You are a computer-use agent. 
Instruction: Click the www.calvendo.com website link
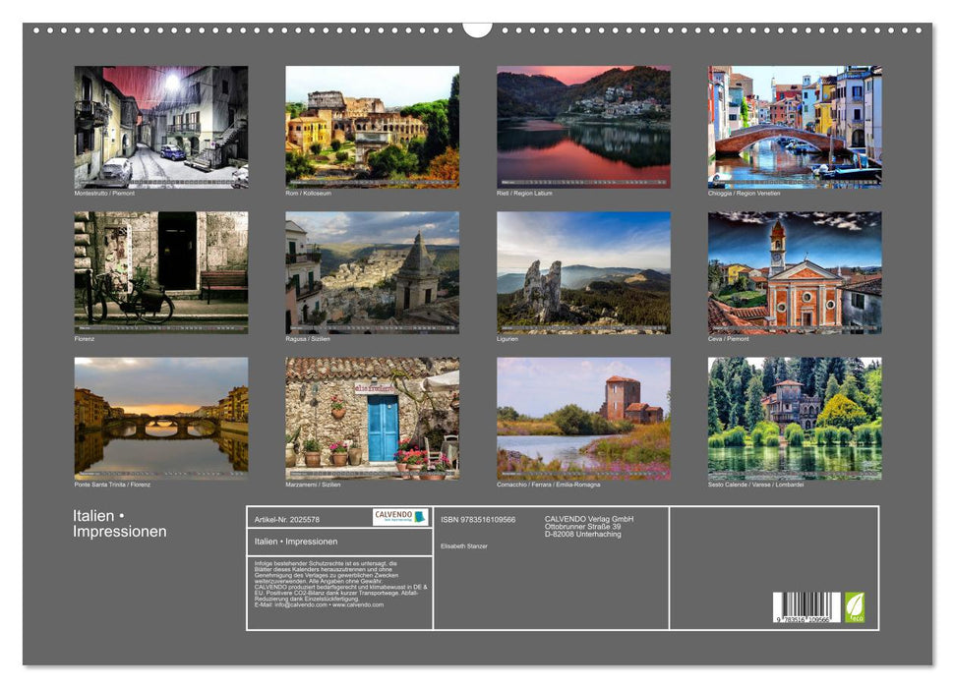pos(357,606)
